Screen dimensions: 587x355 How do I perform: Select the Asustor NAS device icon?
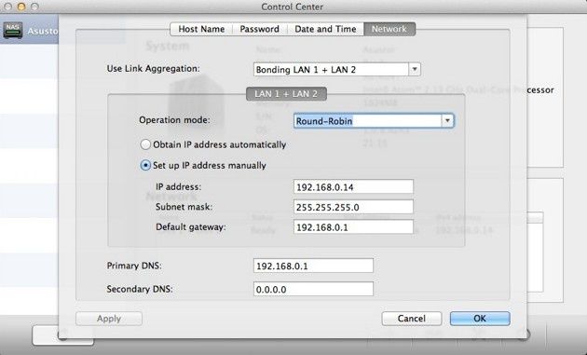pos(13,31)
